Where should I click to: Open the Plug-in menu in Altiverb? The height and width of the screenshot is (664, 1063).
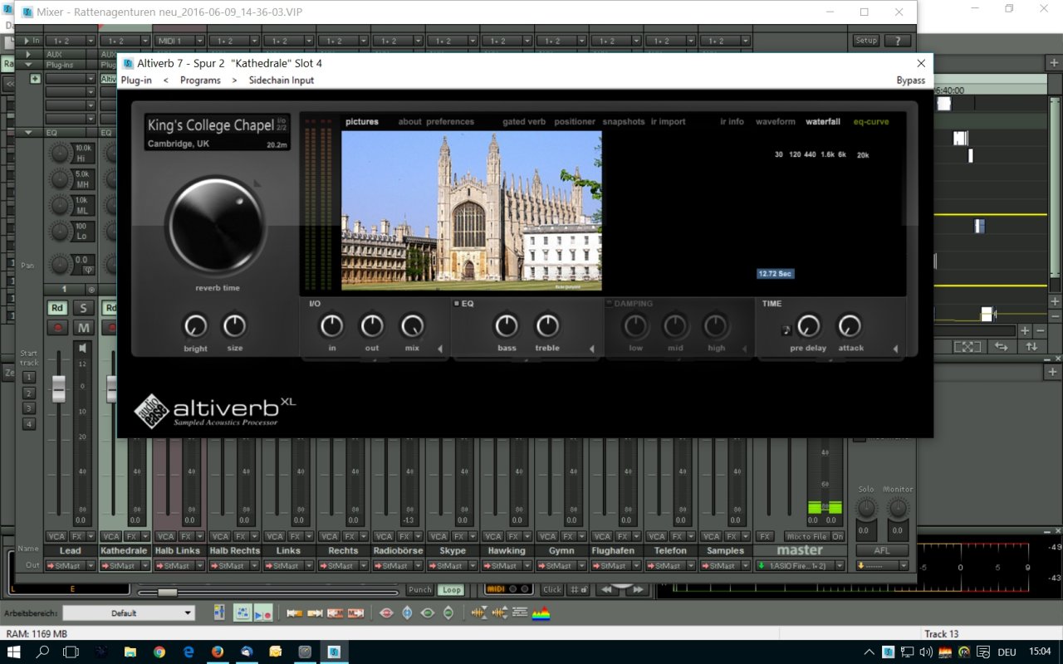(x=136, y=81)
